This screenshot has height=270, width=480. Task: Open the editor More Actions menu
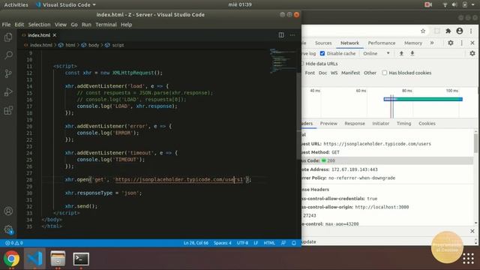[292, 35]
